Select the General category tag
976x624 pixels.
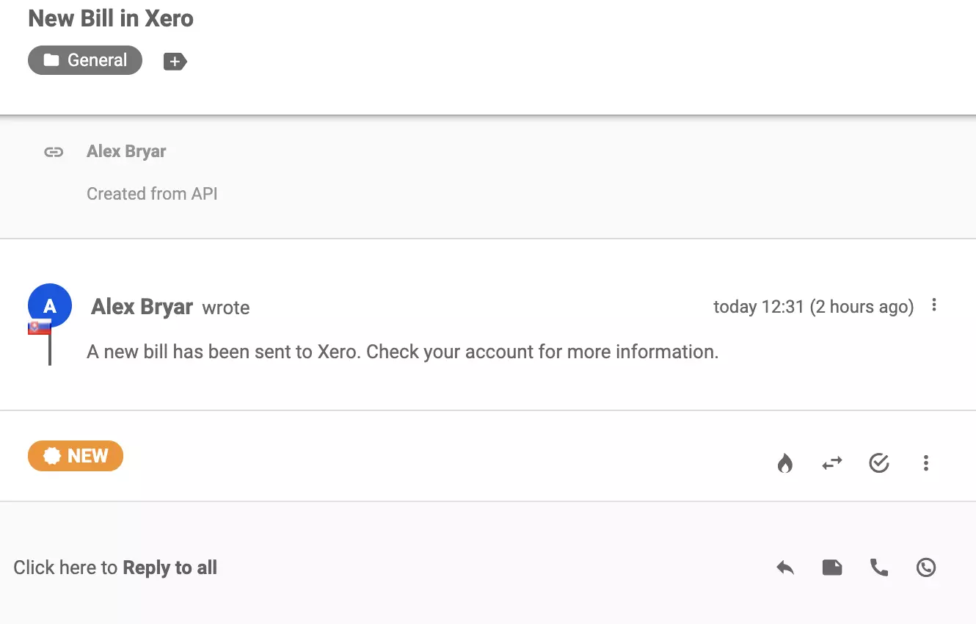(x=84, y=60)
